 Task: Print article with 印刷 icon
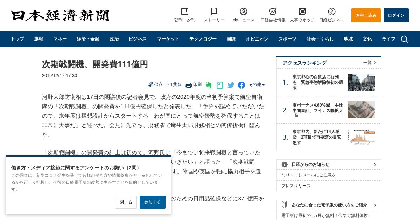point(189,85)
